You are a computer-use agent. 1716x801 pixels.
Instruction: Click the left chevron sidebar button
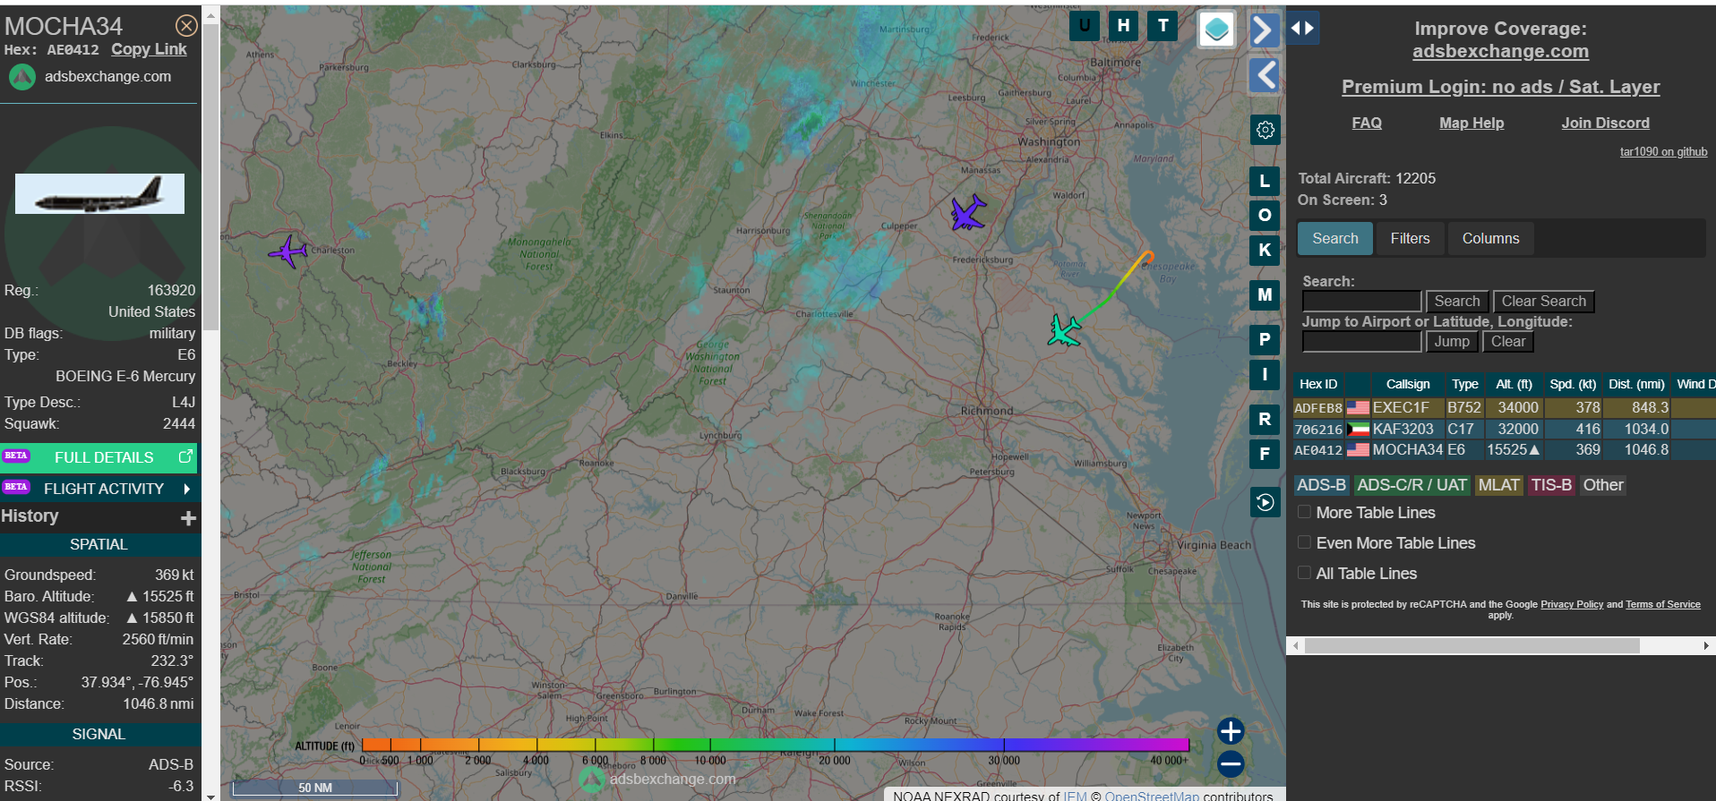1264,75
